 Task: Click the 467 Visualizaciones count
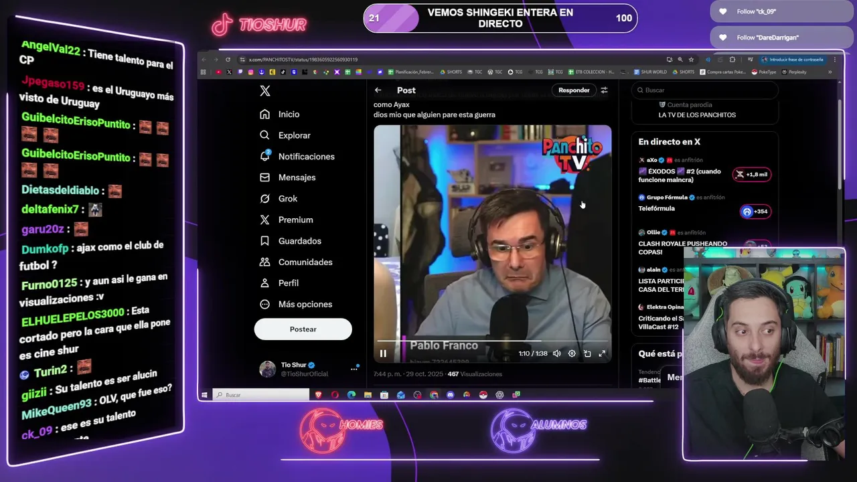pos(474,374)
